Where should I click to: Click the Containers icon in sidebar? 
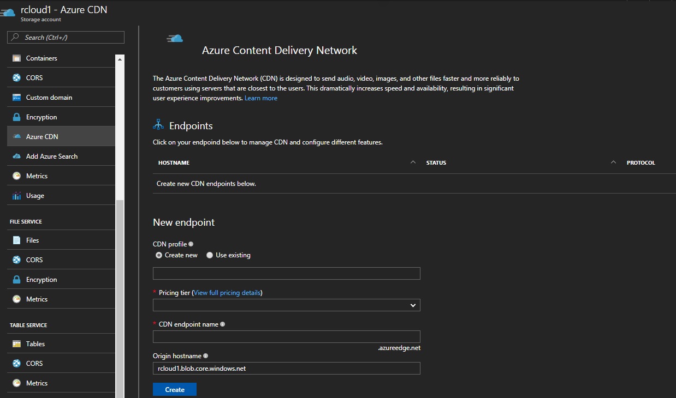click(x=16, y=58)
